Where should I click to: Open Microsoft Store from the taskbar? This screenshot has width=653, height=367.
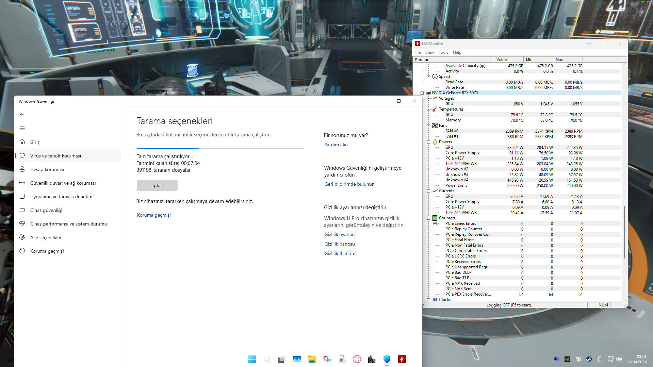point(342,359)
